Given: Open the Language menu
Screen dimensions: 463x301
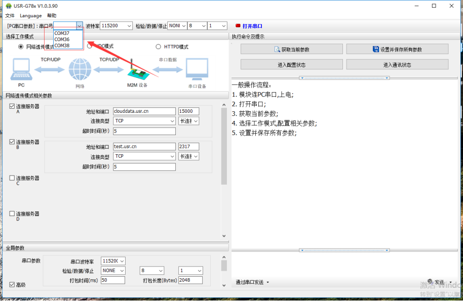Looking at the screenshot, I should pyautogui.click(x=31, y=16).
